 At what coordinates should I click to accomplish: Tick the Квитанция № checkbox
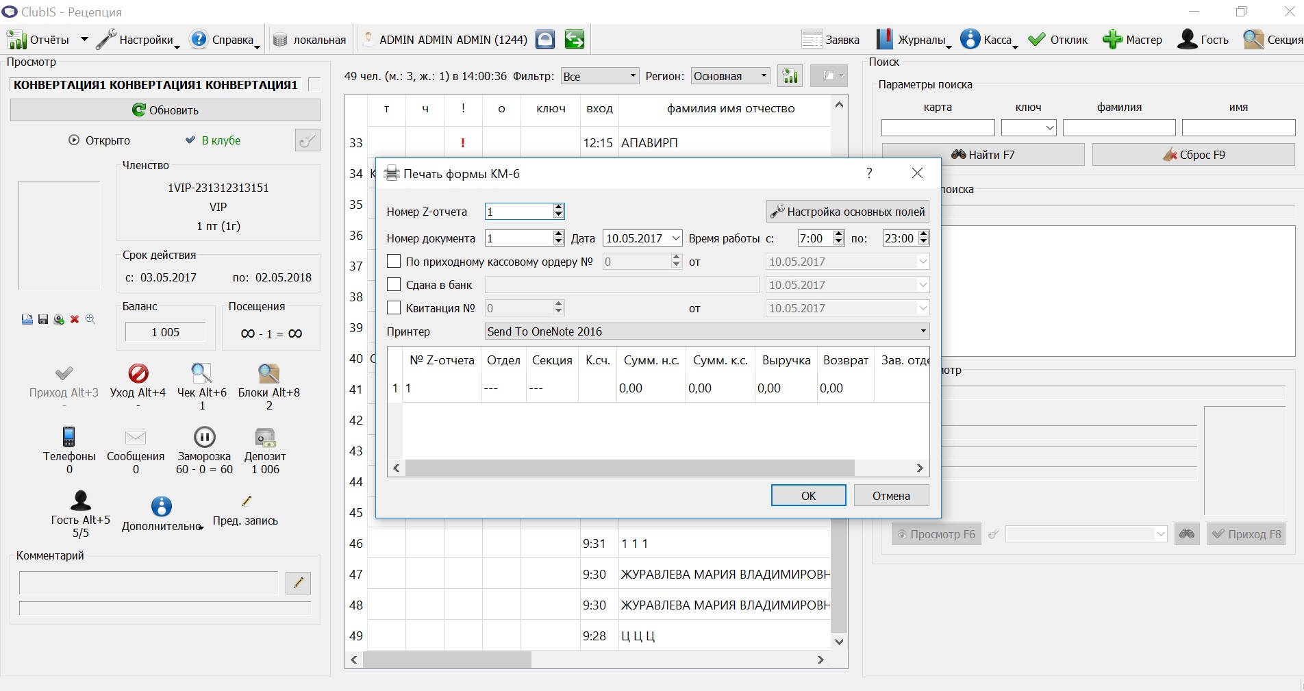click(394, 307)
